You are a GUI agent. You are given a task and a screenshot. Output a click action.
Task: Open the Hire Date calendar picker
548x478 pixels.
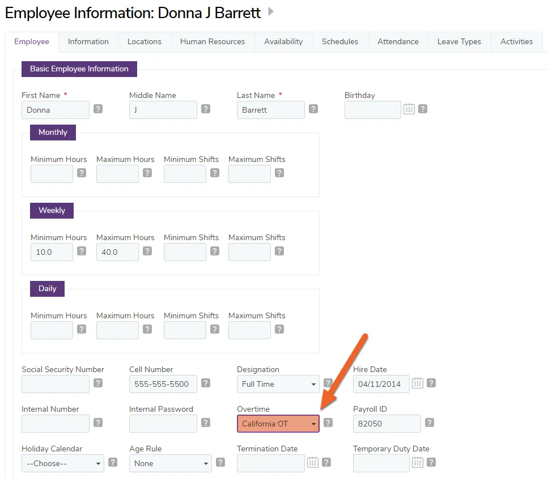tap(417, 383)
